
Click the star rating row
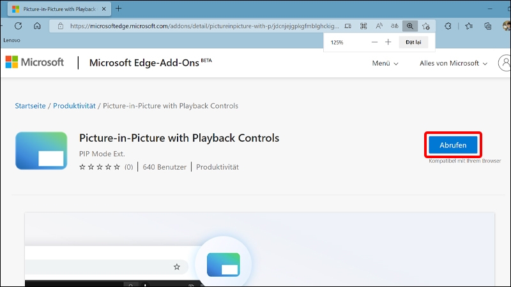[x=100, y=167]
